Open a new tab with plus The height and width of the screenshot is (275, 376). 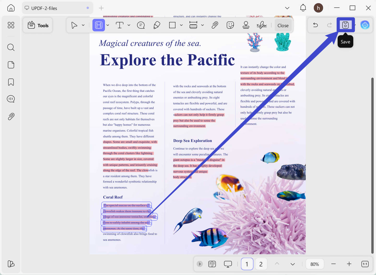[101, 8]
